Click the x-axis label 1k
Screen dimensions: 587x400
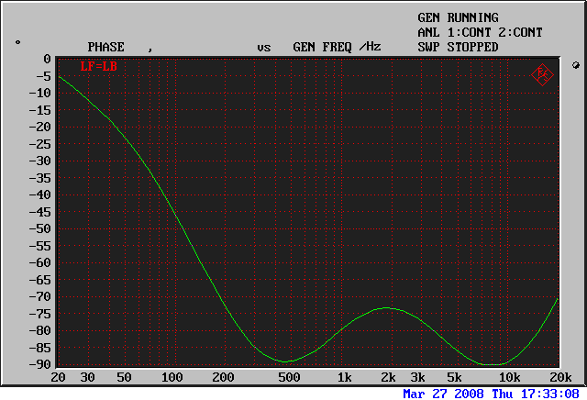pyautogui.click(x=345, y=377)
